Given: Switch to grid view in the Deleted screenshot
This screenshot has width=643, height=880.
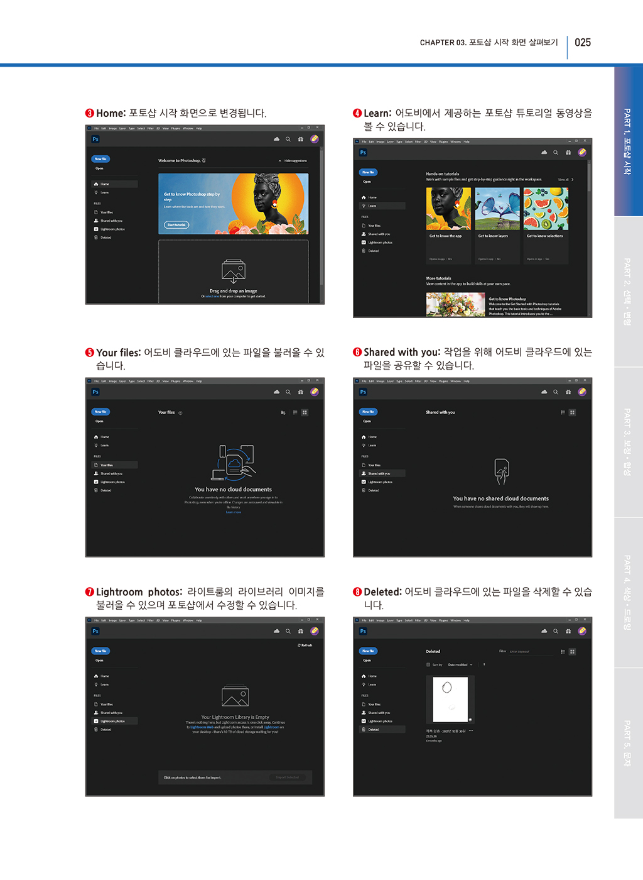Looking at the screenshot, I should [572, 652].
